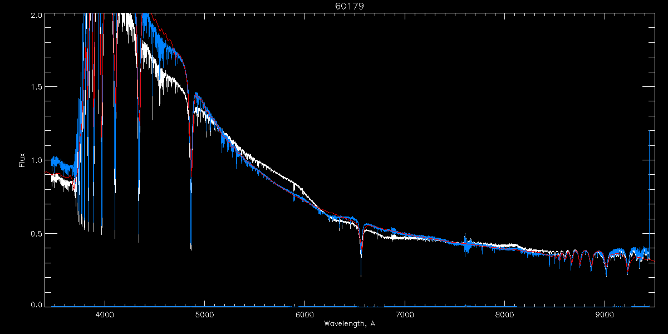
Task: Select the 7000 x-axis tick label
Action: pos(405,315)
